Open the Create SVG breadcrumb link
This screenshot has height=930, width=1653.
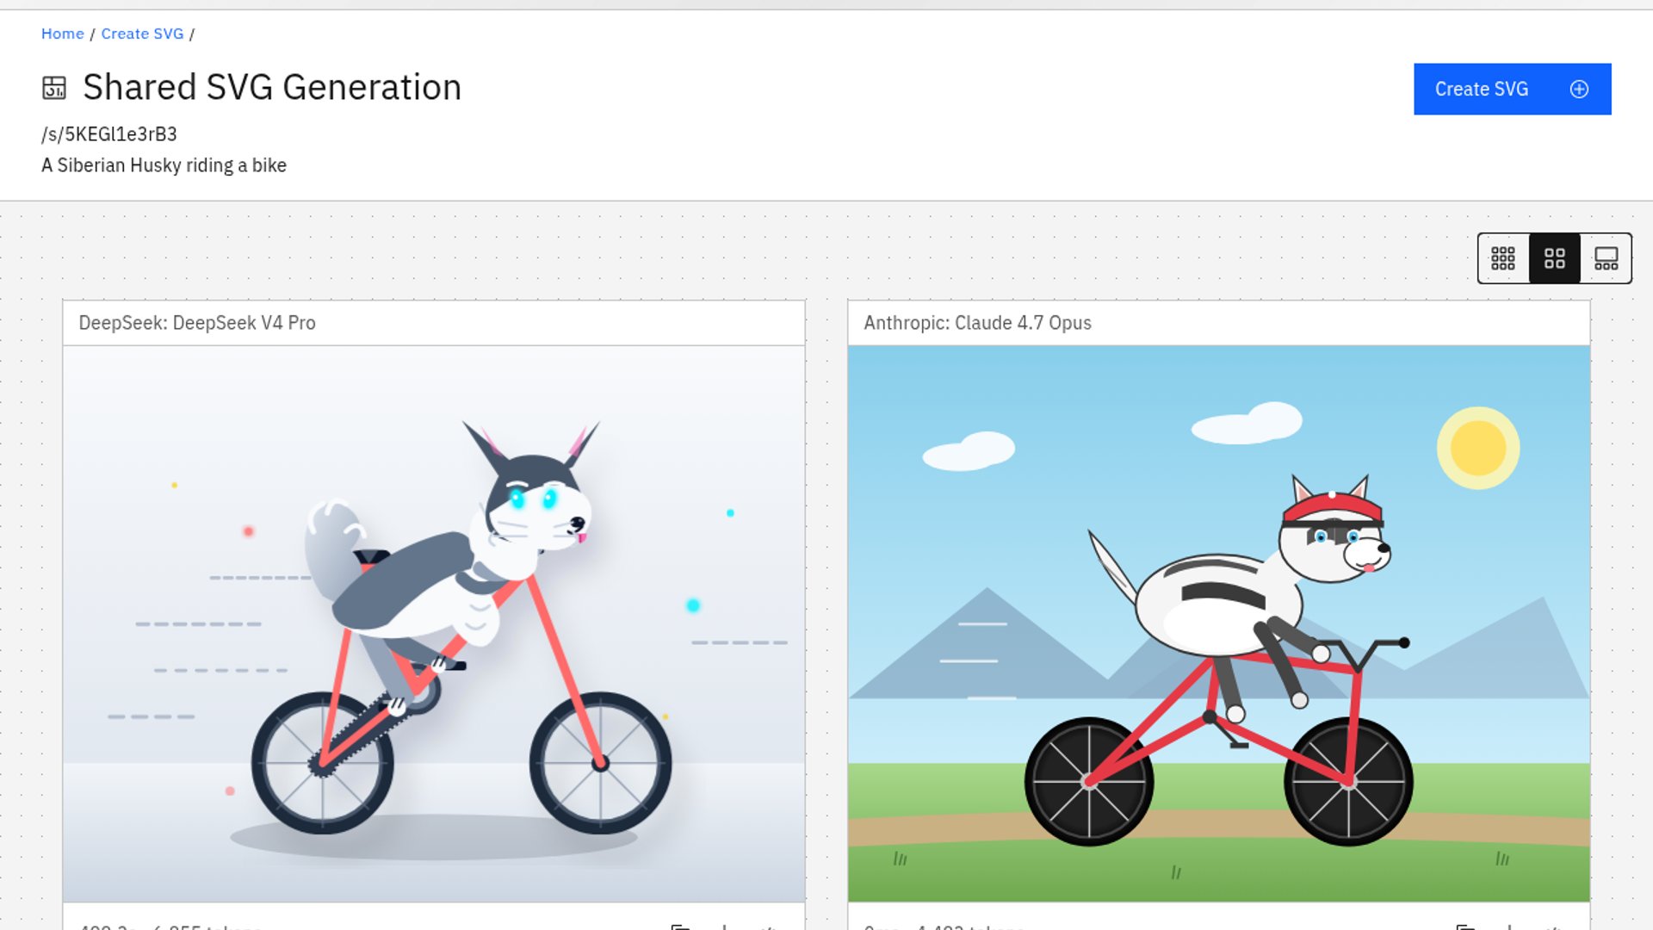[x=142, y=34]
